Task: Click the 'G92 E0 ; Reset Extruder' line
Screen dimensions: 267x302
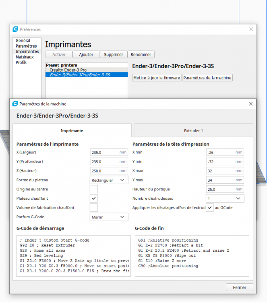Action: tap(47, 245)
